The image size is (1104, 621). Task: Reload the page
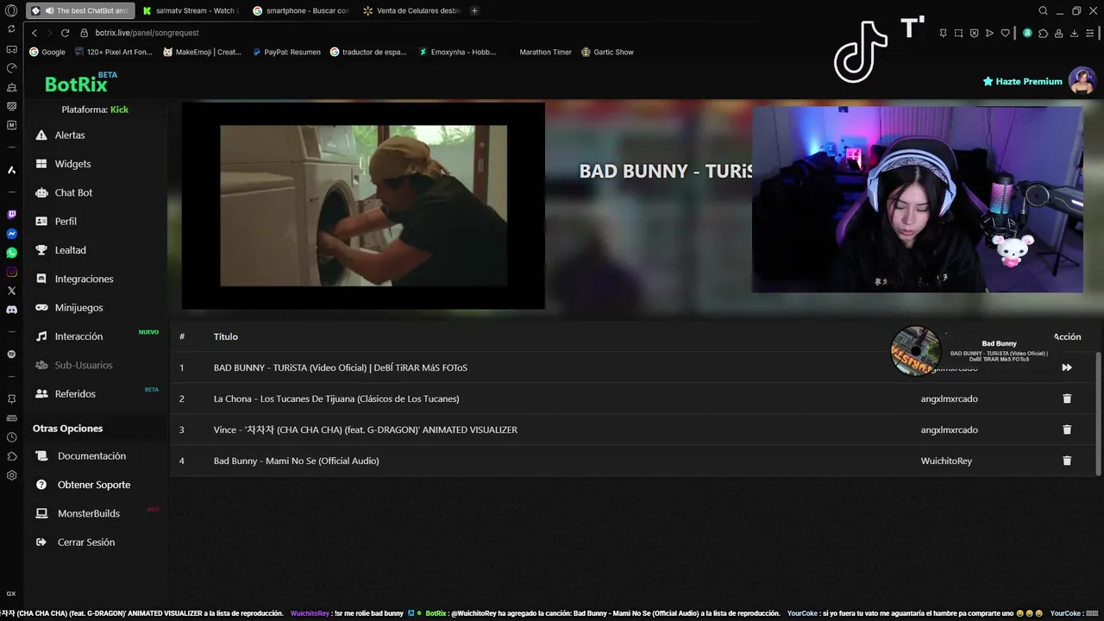65,33
